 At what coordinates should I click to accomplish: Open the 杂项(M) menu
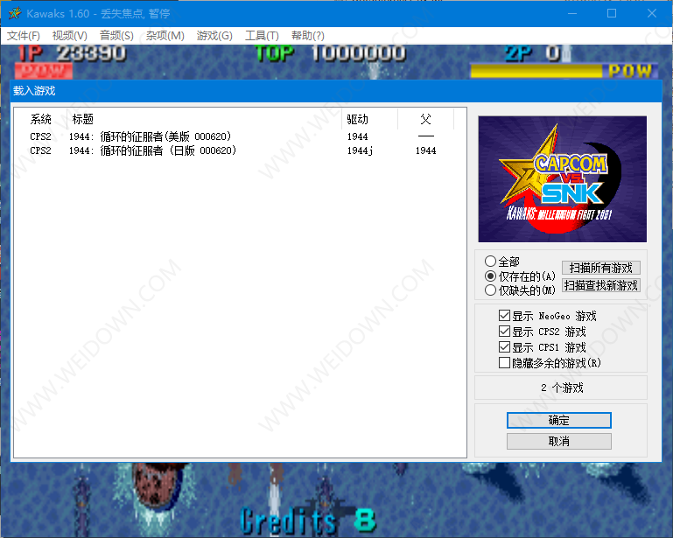point(165,36)
